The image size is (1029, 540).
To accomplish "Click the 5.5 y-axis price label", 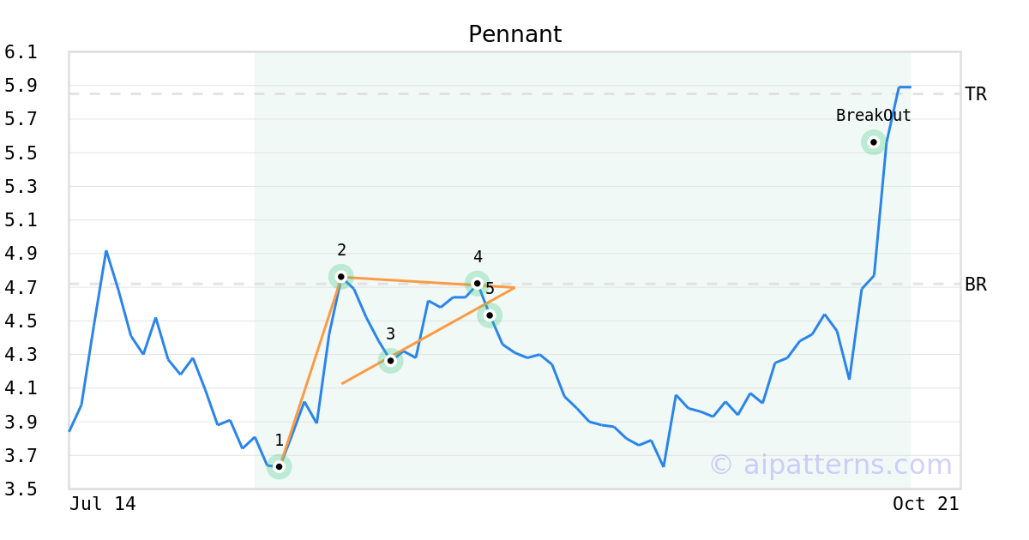I will pyautogui.click(x=21, y=153).
